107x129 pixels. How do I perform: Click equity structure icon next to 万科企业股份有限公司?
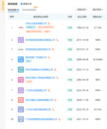(x=49, y=23)
